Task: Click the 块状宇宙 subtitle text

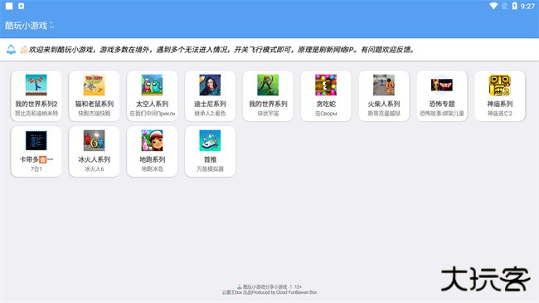Action: (268, 113)
